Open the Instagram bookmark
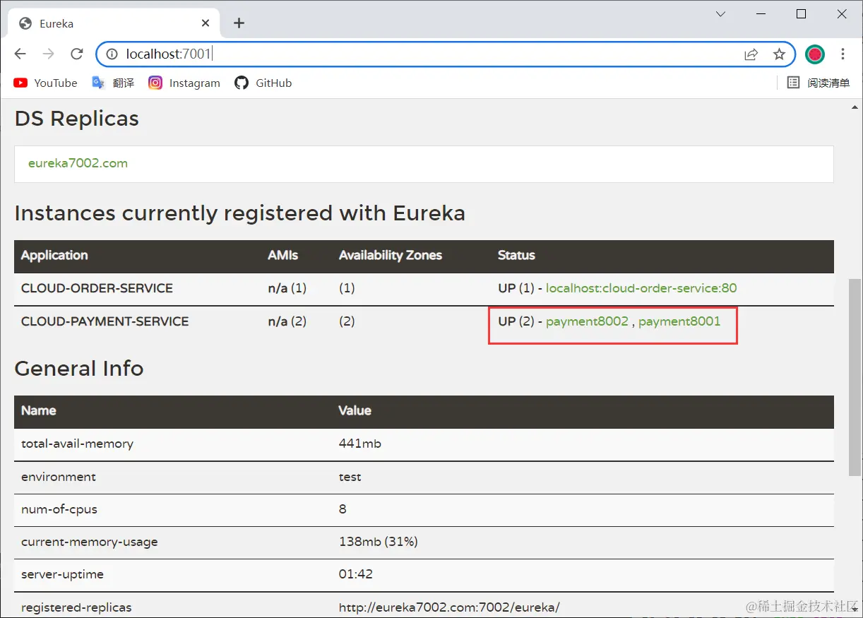The height and width of the screenshot is (618, 863). click(x=184, y=83)
